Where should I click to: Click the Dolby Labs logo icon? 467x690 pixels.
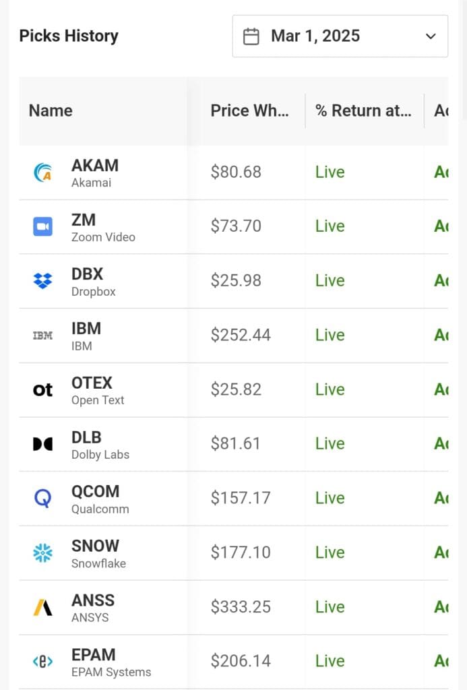click(43, 444)
